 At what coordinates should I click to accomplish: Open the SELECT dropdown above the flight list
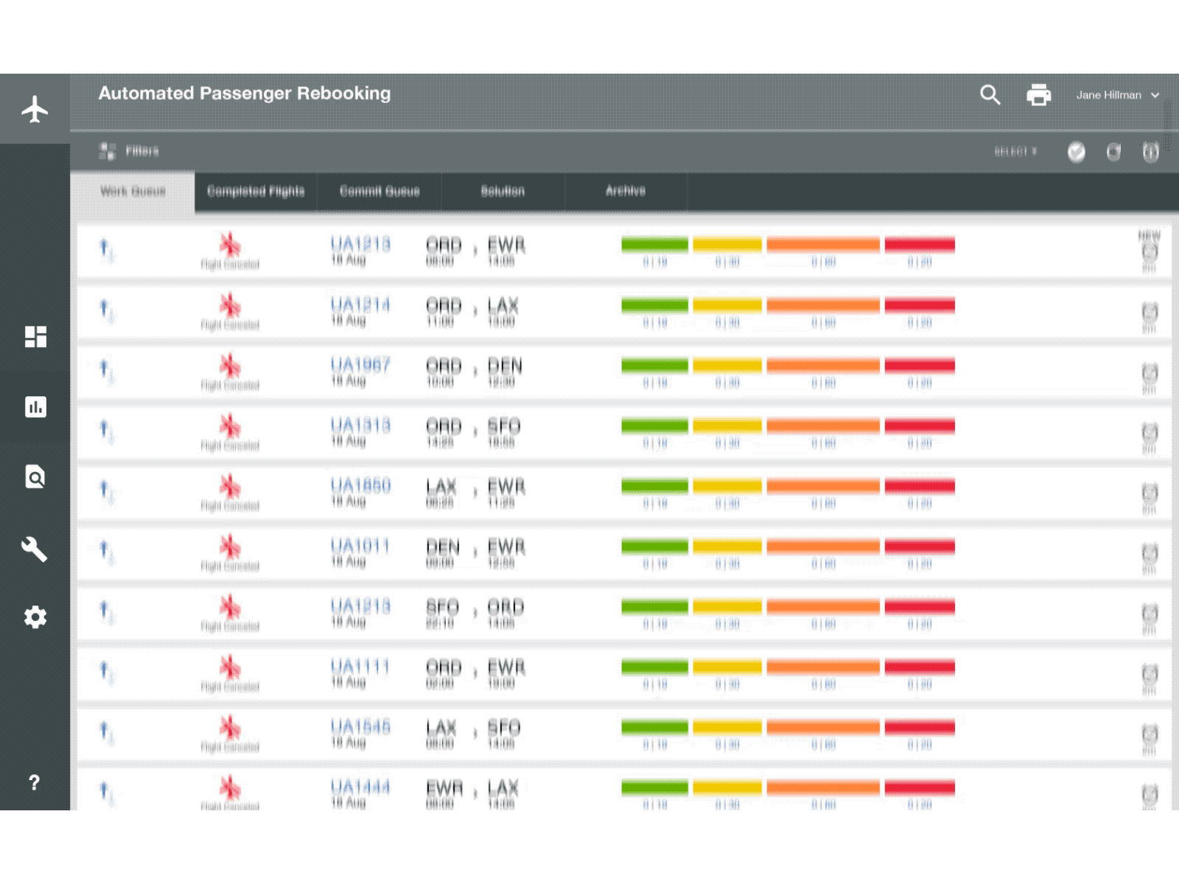click(x=1016, y=152)
